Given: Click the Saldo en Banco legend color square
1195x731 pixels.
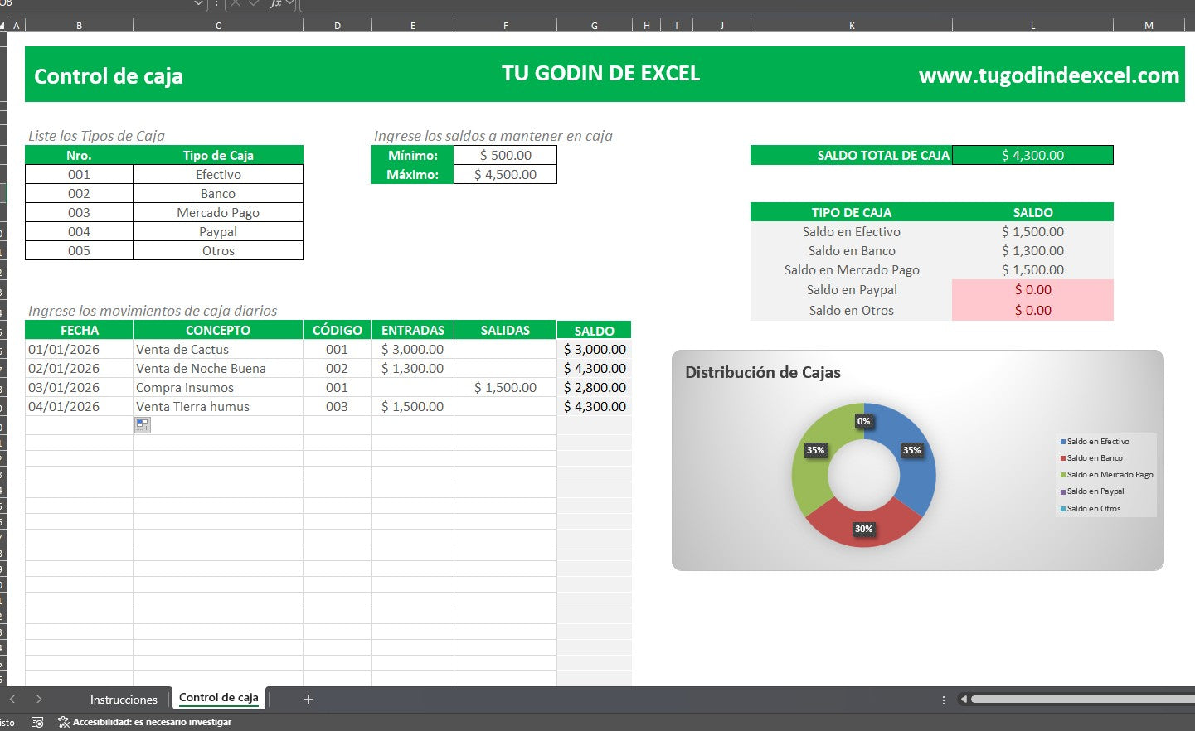Looking at the screenshot, I should point(1062,457).
